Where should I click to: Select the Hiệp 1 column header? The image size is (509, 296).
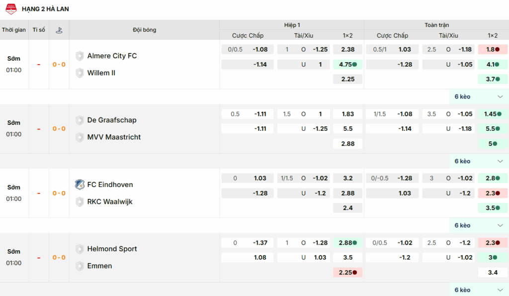click(292, 25)
